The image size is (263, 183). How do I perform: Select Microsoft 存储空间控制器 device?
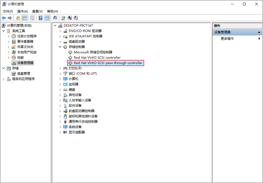click(x=93, y=52)
